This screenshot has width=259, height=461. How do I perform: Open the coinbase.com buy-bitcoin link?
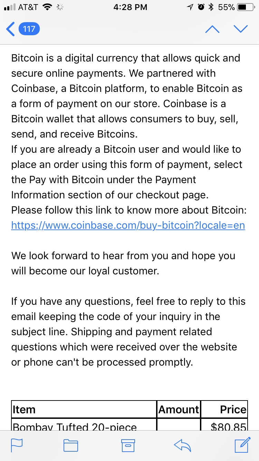(x=128, y=225)
